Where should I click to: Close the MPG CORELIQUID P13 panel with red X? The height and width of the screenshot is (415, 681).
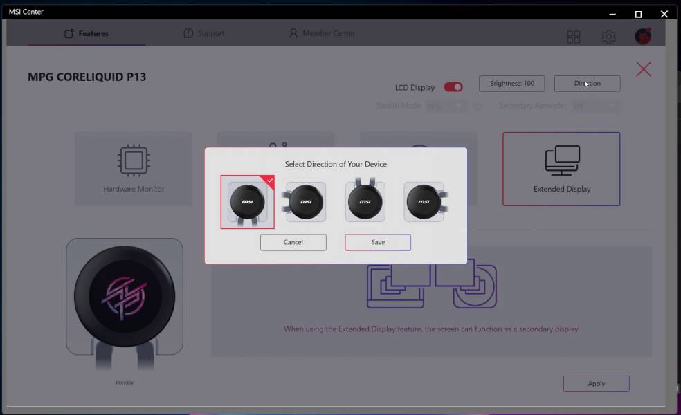[644, 69]
